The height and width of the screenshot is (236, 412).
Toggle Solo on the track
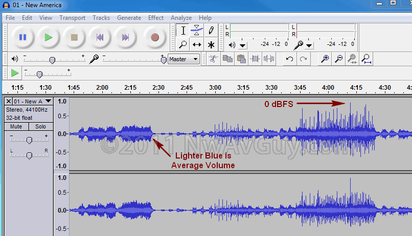(x=41, y=126)
